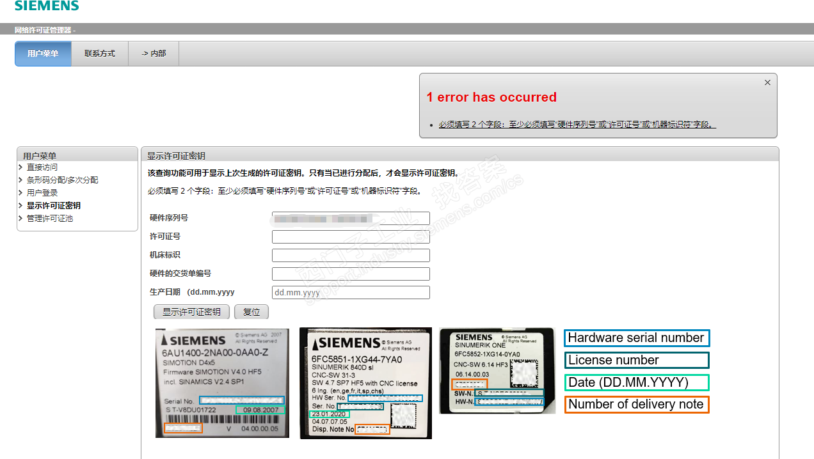
Task: Switch to the 联系方式 tab
Action: 100,54
